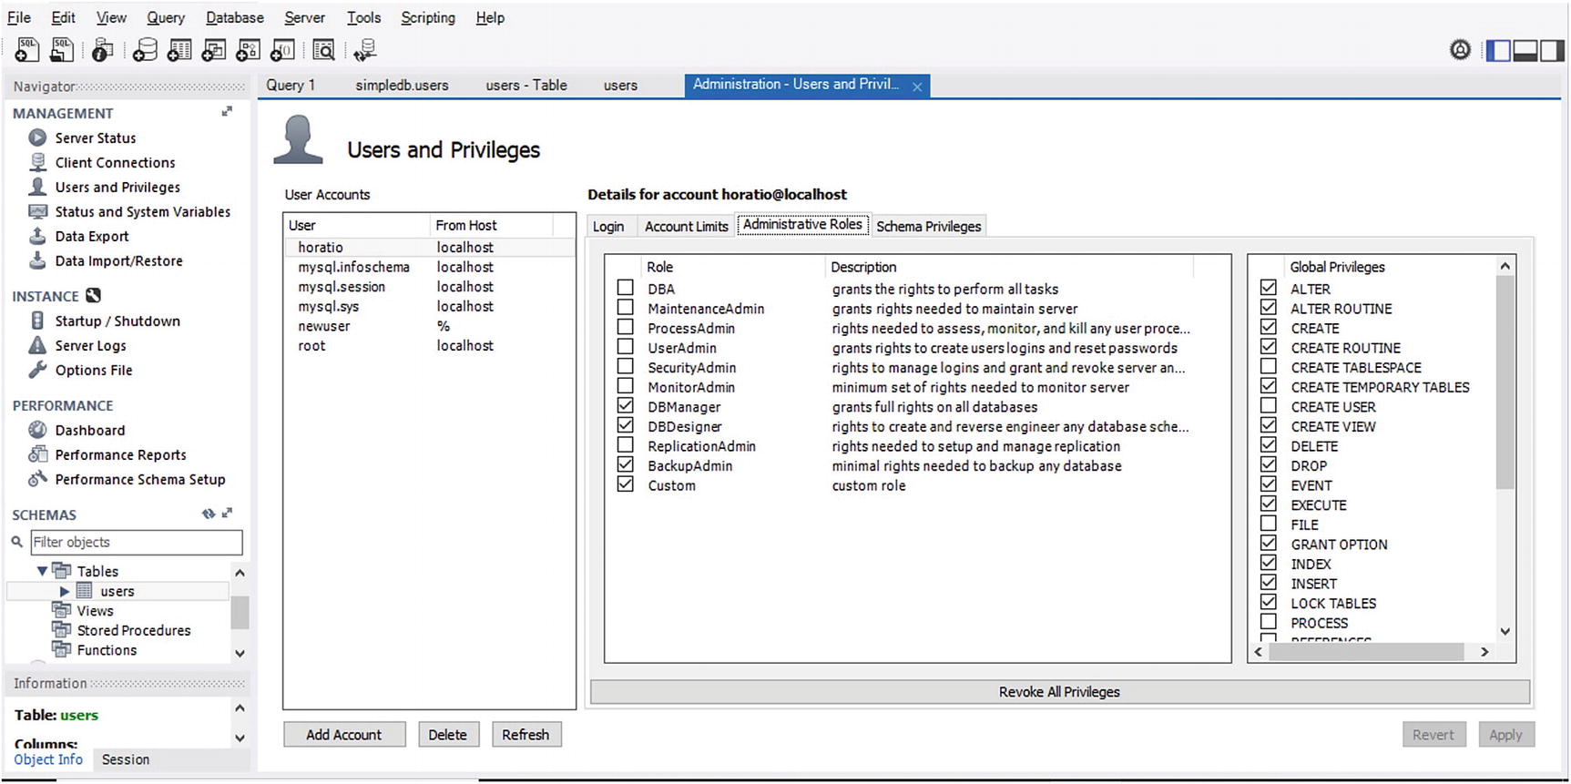Enable the DBA role checkbox
The height and width of the screenshot is (784, 1571).
(x=626, y=288)
